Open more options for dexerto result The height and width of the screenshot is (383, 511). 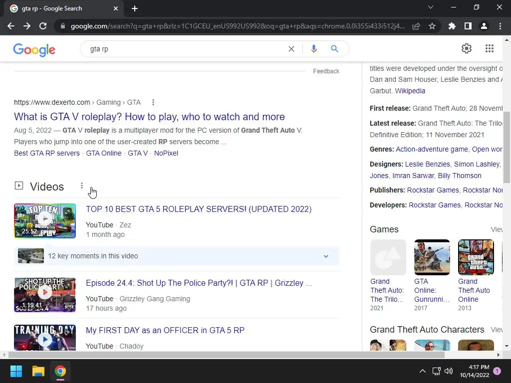click(x=153, y=102)
